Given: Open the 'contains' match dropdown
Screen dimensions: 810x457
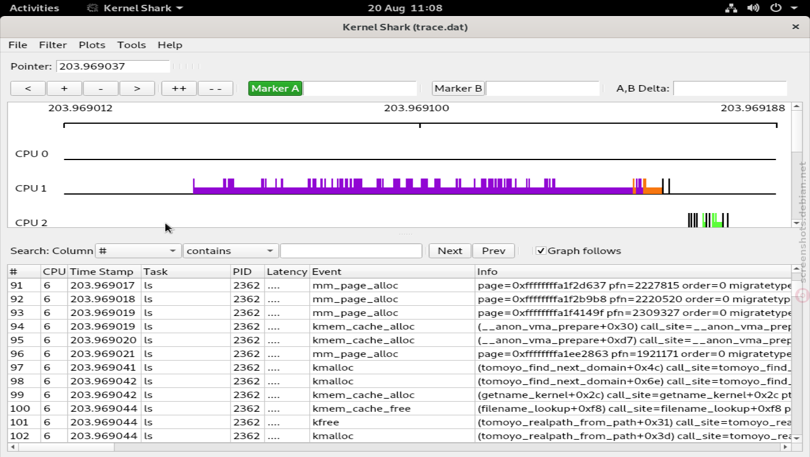Looking at the screenshot, I should click(x=230, y=251).
